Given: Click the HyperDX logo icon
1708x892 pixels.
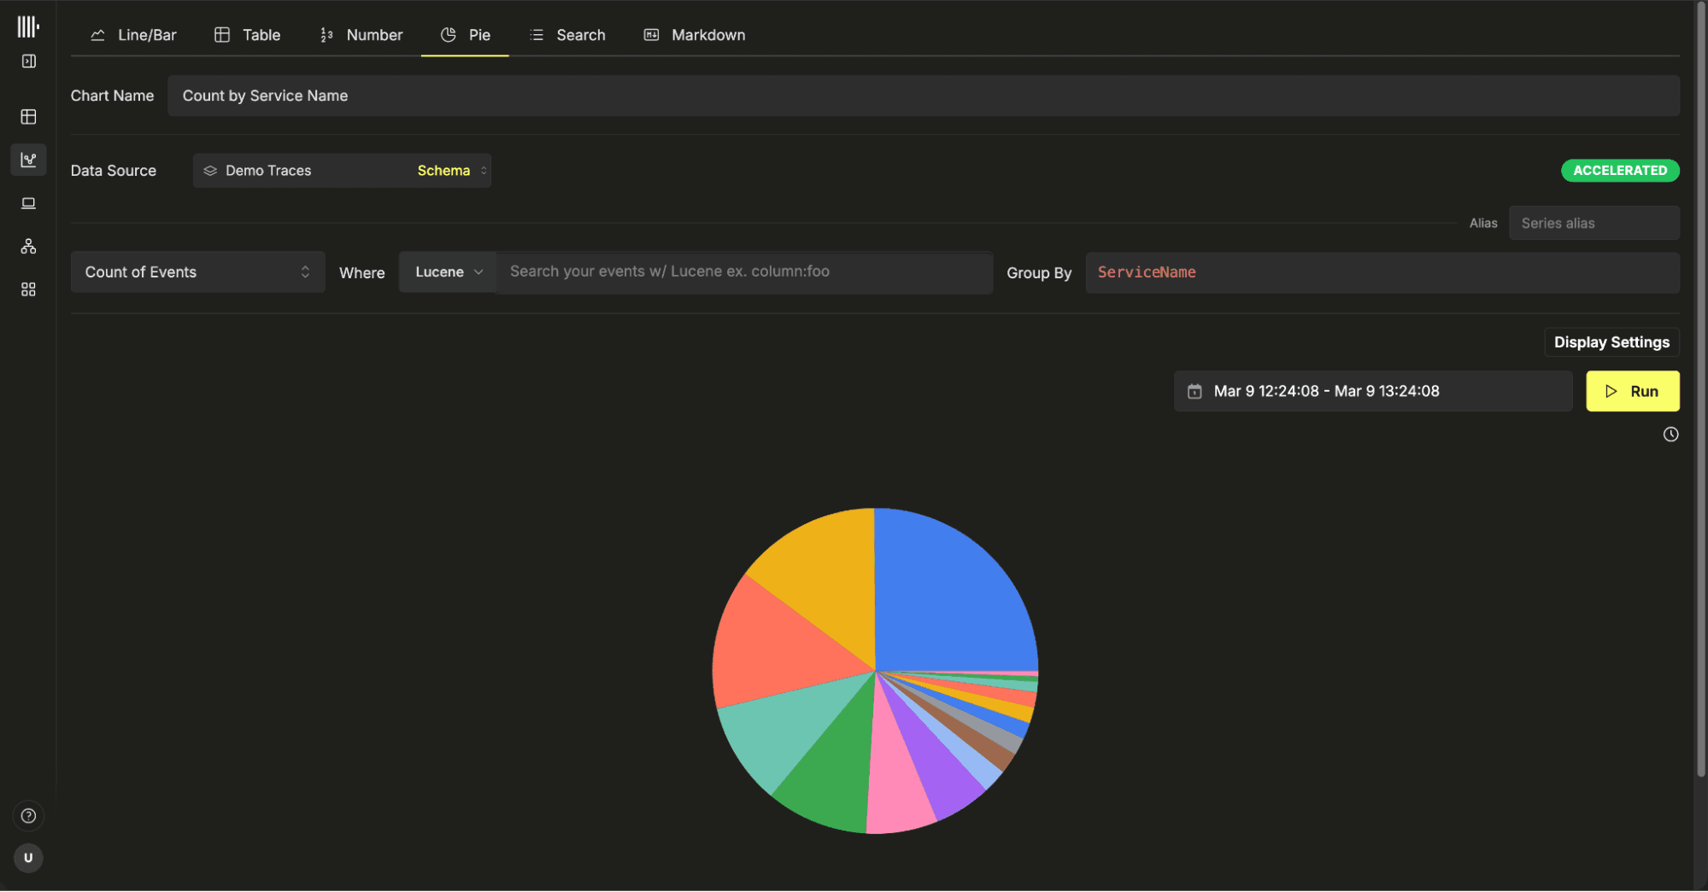Looking at the screenshot, I should pyautogui.click(x=28, y=26).
